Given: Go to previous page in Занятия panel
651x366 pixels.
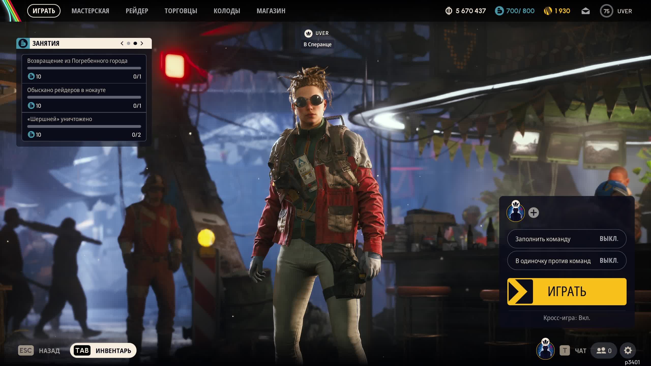Looking at the screenshot, I should click(122, 43).
